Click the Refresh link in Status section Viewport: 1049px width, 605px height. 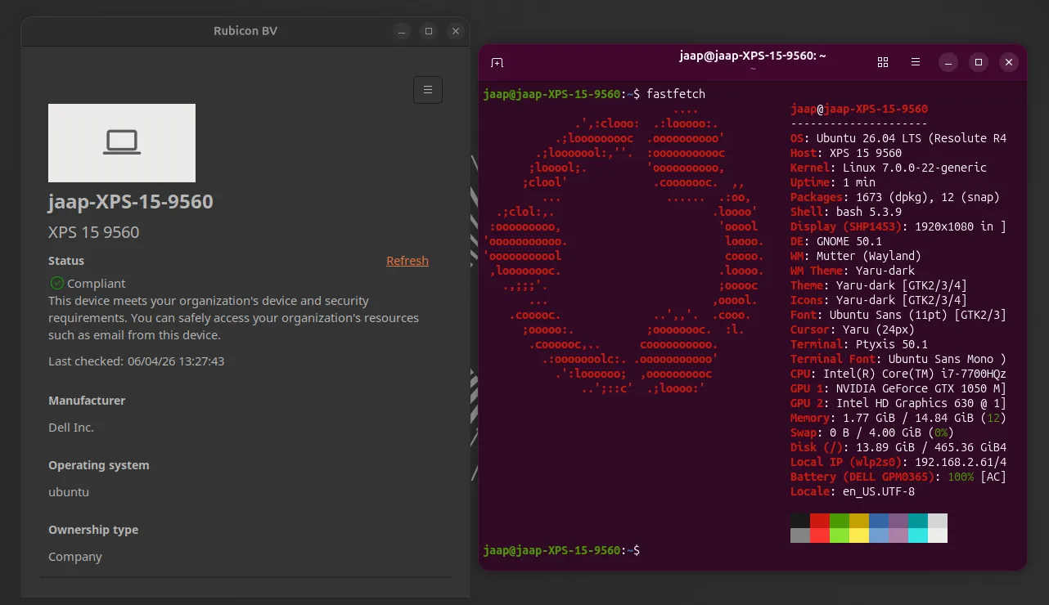[407, 261]
